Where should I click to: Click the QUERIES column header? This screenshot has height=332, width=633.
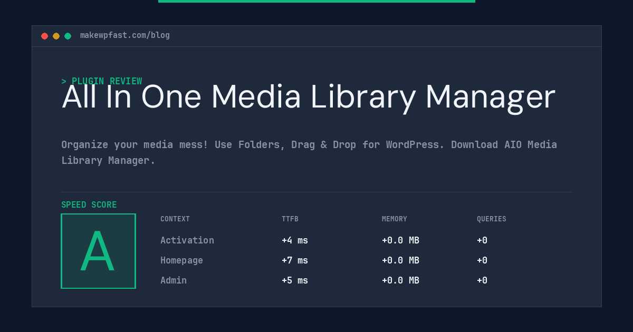click(492, 219)
